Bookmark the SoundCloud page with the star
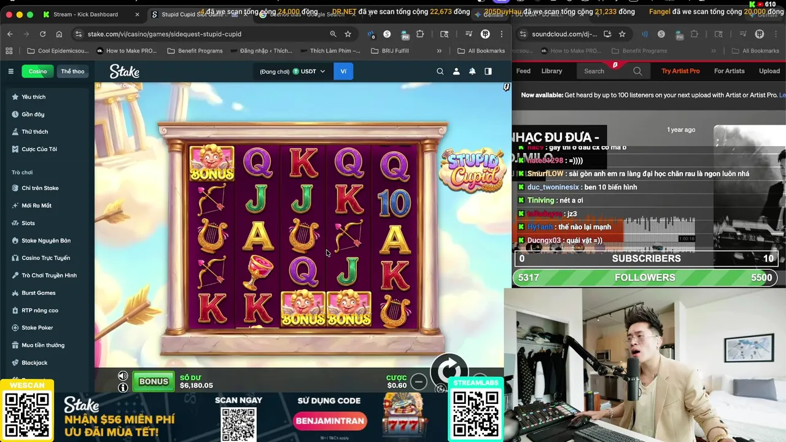786x442 pixels. [x=622, y=34]
